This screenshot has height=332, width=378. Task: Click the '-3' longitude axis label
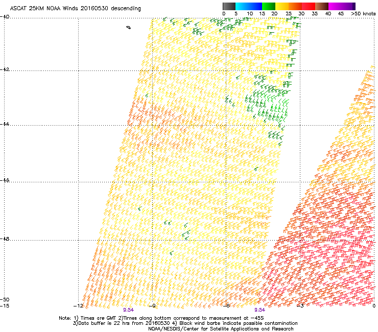[300, 306]
